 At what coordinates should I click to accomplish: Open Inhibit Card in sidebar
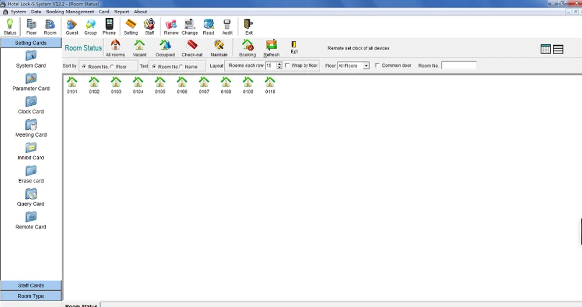[31, 152]
